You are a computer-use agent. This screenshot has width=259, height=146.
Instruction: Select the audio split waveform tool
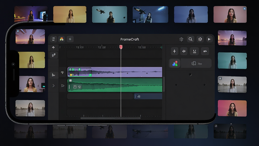point(184,51)
